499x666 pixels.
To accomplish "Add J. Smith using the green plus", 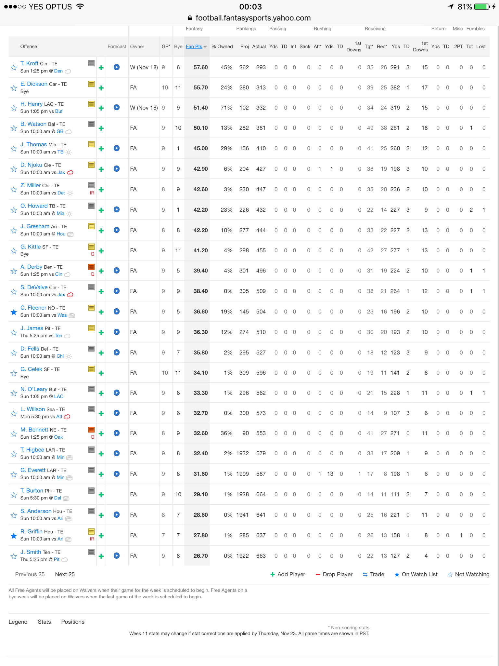I will (101, 556).
